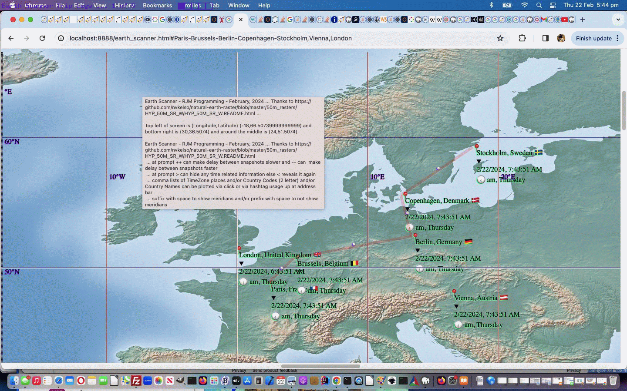Viewport: 627px width, 391px height.
Task: Open FileZilla from the dock
Action: 136,381
